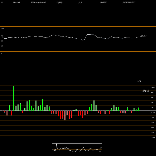
Task: Click the RSI axis label 30
Action: coord(2,46)
